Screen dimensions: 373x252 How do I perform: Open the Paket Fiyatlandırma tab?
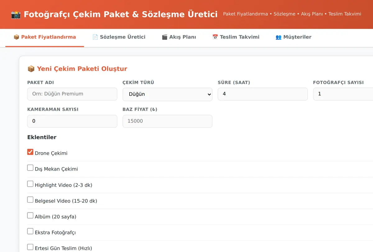(45, 37)
